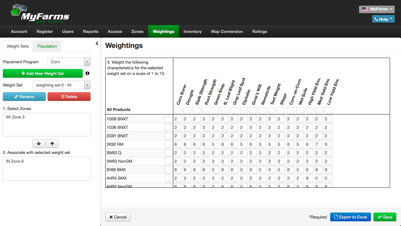The image size is (401, 226).
Task: Click the Cancel button
Action: 118,217
